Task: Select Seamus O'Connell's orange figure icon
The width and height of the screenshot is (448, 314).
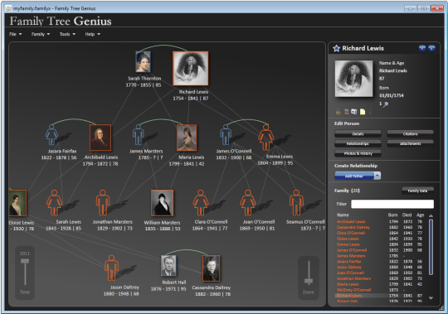Action: (x=296, y=203)
